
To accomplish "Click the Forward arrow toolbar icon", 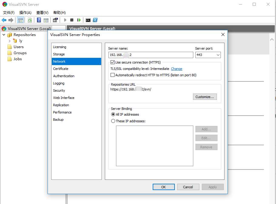I will point(11,20).
